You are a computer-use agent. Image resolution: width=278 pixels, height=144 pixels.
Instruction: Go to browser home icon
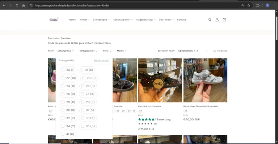(24, 5)
